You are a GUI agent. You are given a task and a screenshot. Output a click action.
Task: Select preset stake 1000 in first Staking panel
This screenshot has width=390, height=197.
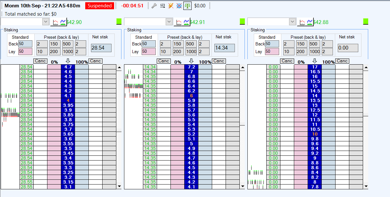68,51
